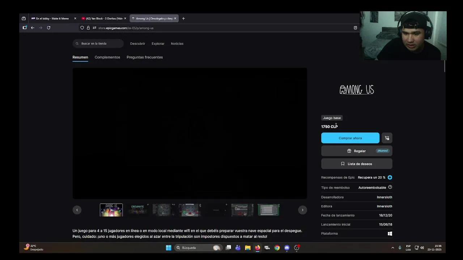Viewport: 463px width, 260px height.
Task: Open the Firefox tab list icon
Action: 24,18
